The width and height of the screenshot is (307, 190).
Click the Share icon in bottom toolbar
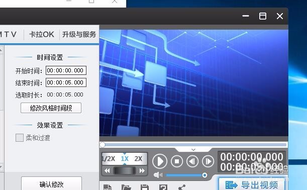pyautogui.click(x=182, y=187)
